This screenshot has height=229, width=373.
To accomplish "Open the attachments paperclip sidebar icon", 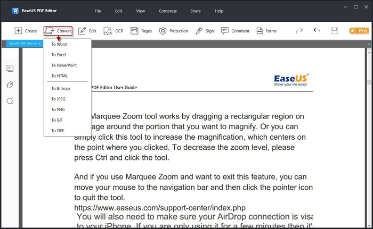I will tap(10, 84).
